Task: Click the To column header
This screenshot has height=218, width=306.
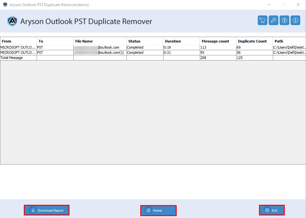Action: pos(55,41)
